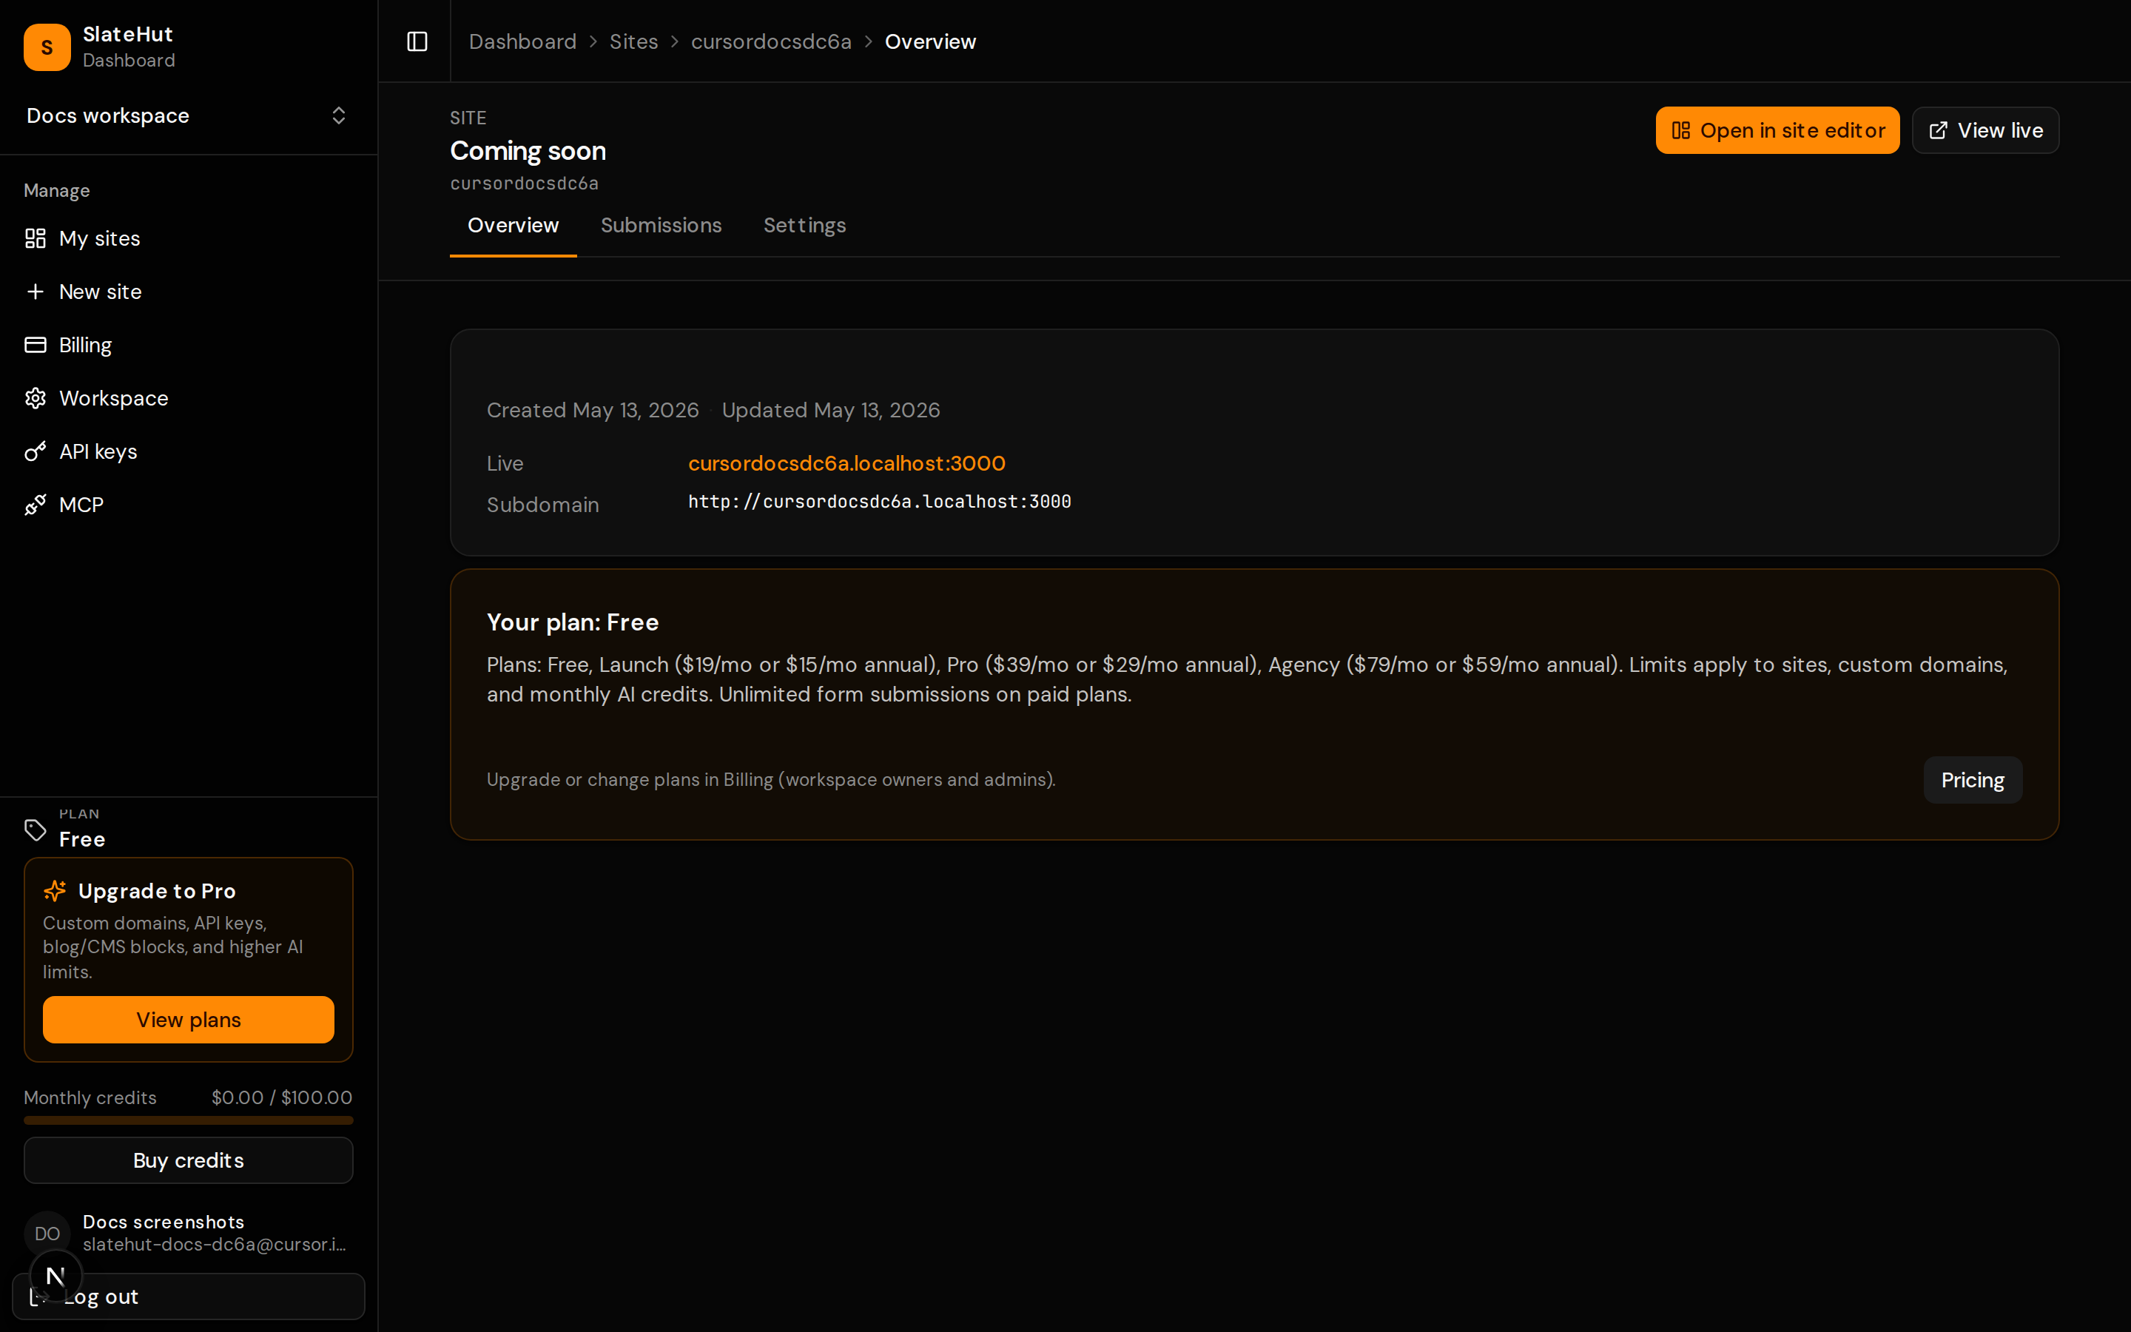Image resolution: width=2131 pixels, height=1332 pixels.
Task: Click Dashboard in the breadcrumb
Action: (522, 41)
